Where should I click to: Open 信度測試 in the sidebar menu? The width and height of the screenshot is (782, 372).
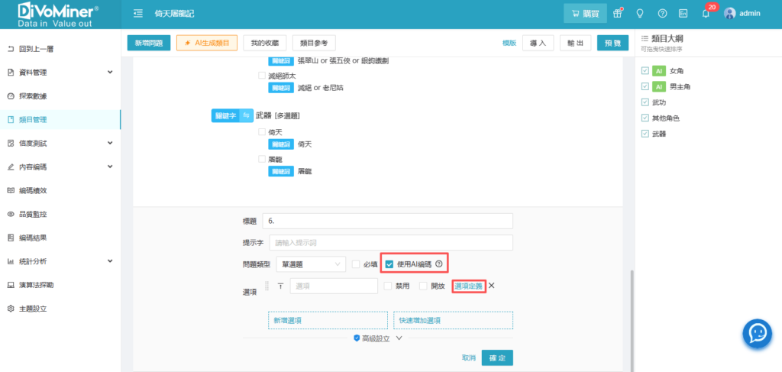point(60,143)
